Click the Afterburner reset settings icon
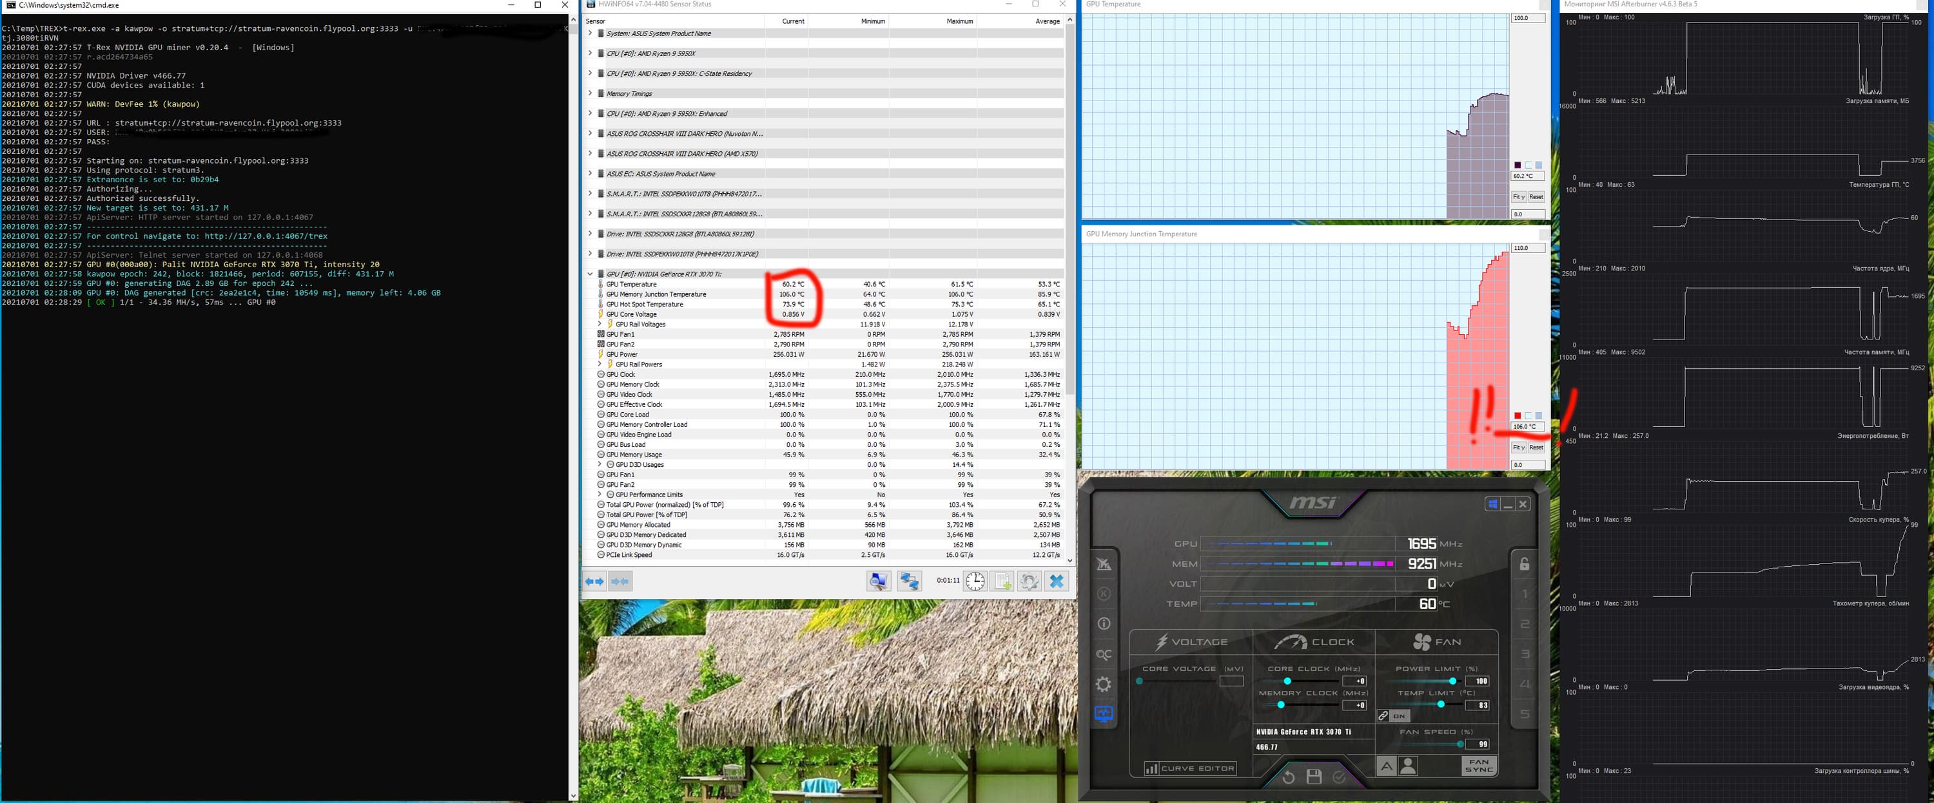1934x803 pixels. (1288, 777)
